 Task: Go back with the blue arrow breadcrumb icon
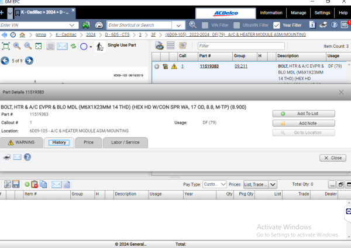(x=4, y=35)
